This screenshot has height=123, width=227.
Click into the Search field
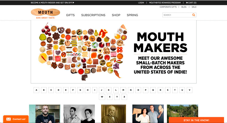(177, 15)
